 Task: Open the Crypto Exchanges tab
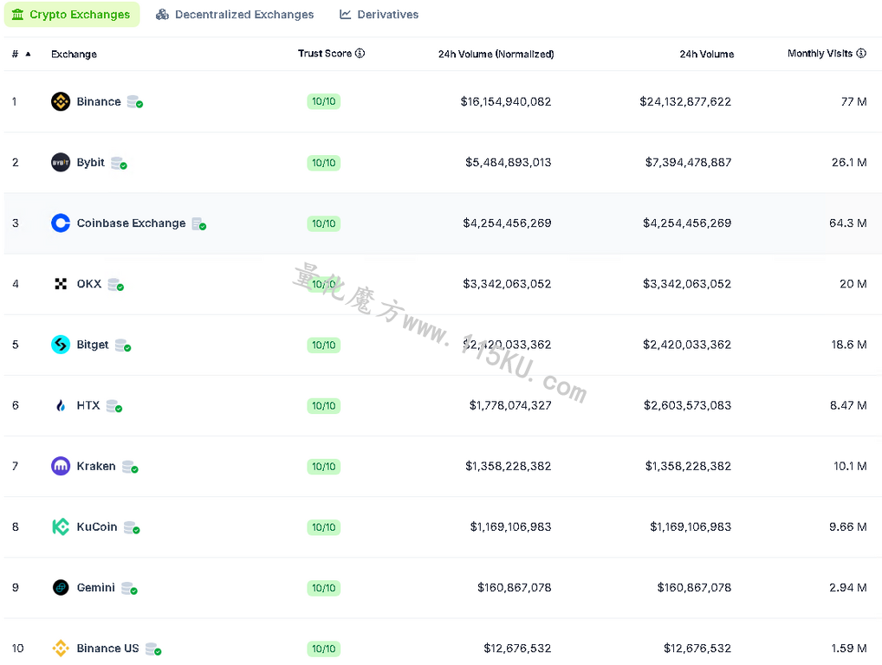click(x=71, y=15)
